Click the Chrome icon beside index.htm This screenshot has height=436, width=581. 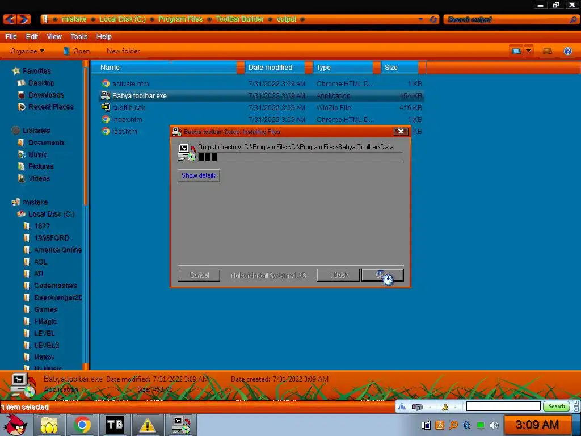coord(106,119)
